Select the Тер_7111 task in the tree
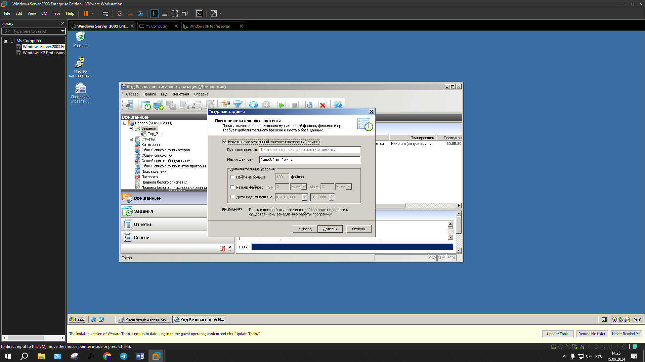Viewport: 645px width, 362px height. pos(156,134)
